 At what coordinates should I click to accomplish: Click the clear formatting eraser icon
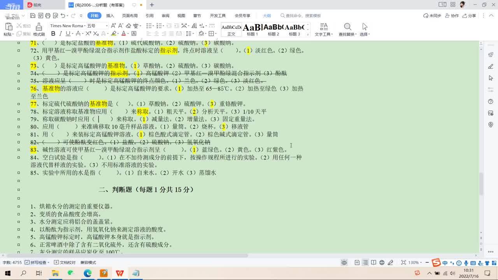(128, 26)
